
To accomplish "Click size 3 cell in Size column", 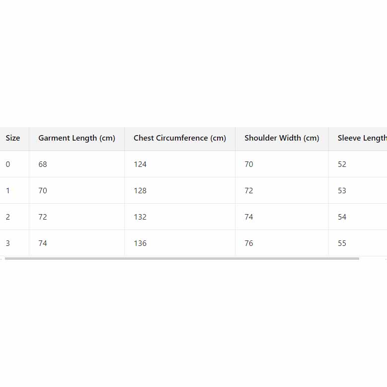I will (x=8, y=243).
